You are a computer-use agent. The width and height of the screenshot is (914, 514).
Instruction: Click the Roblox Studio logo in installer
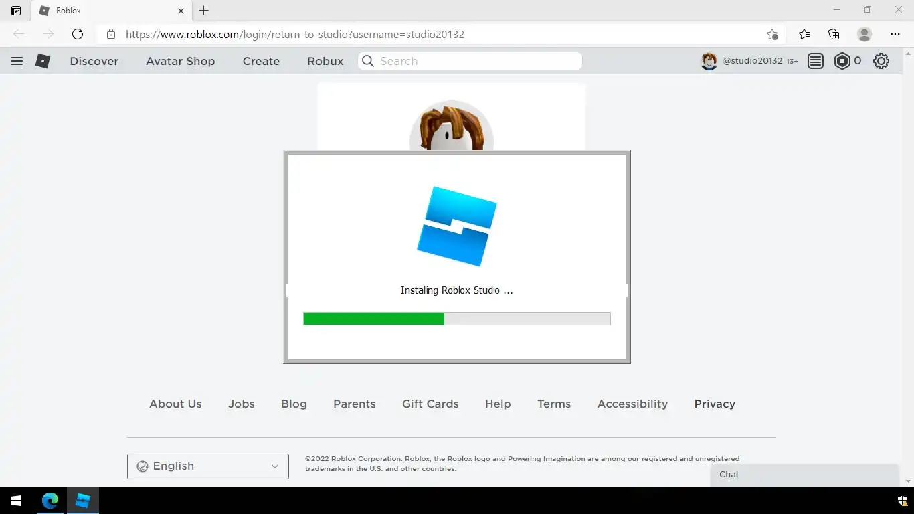(x=457, y=226)
